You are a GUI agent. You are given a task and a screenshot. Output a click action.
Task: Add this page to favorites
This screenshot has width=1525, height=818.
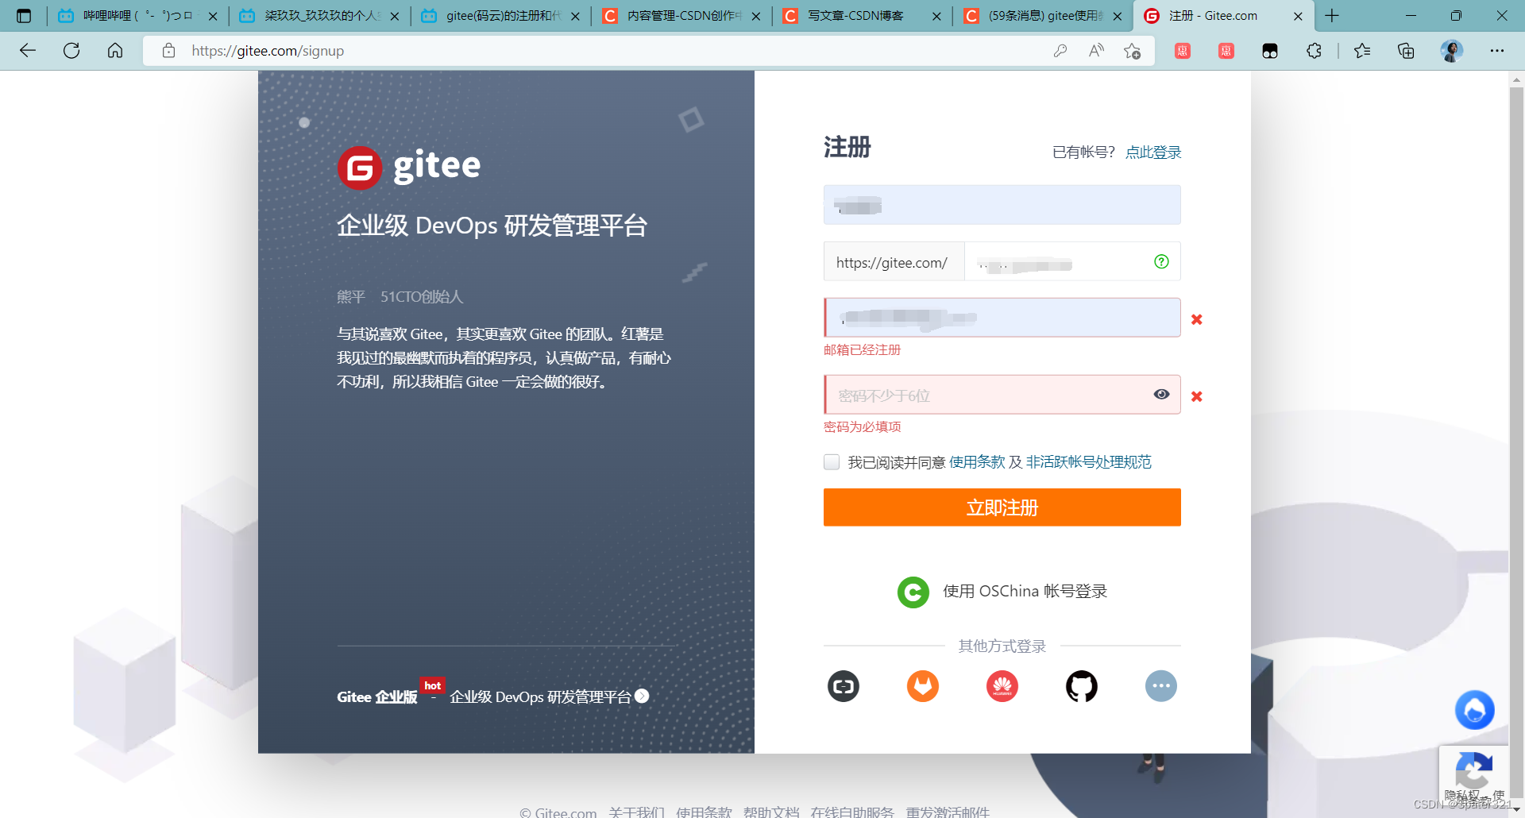coord(1133,51)
